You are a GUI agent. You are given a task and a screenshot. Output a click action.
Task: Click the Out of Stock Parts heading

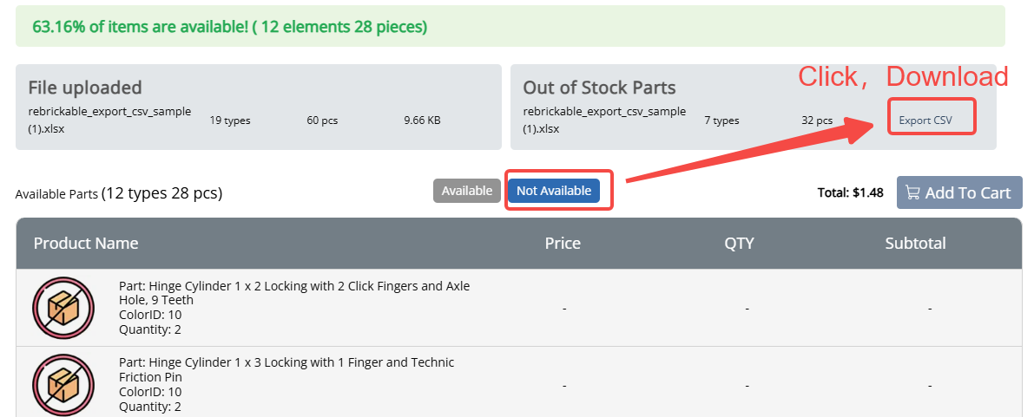(599, 88)
